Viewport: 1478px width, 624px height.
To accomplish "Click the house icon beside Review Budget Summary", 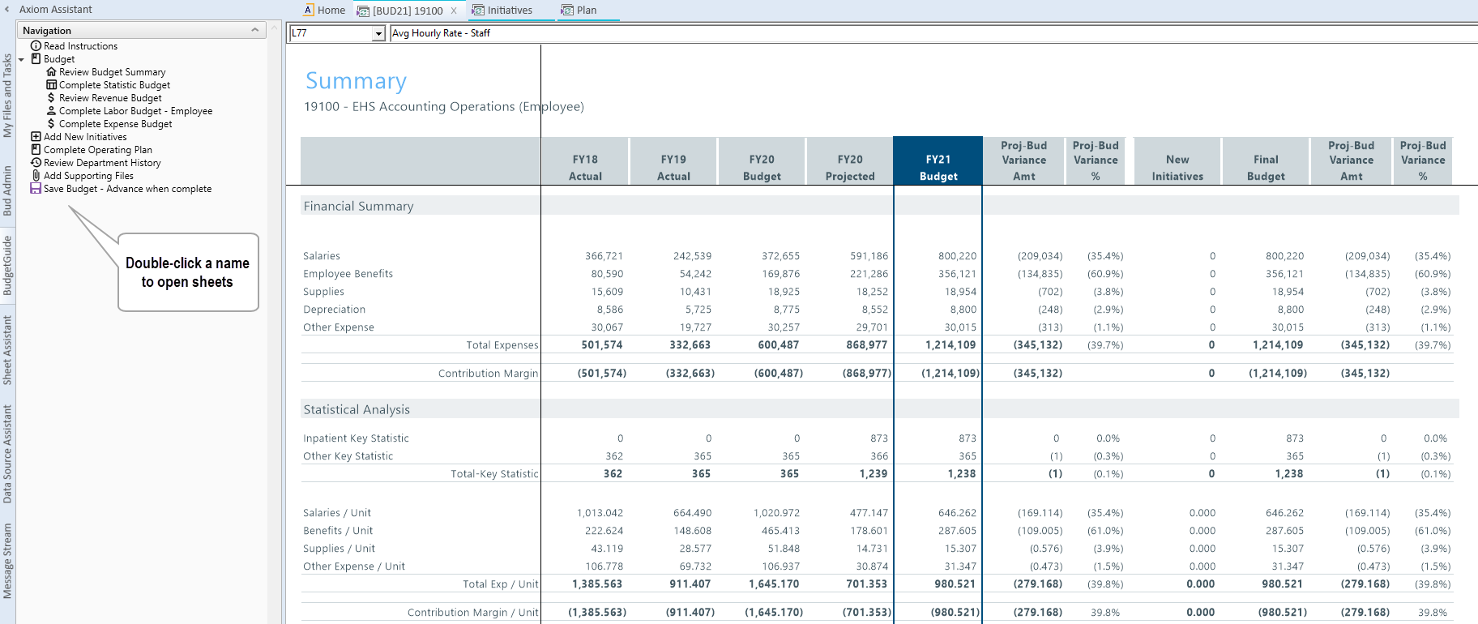I will pos(51,72).
